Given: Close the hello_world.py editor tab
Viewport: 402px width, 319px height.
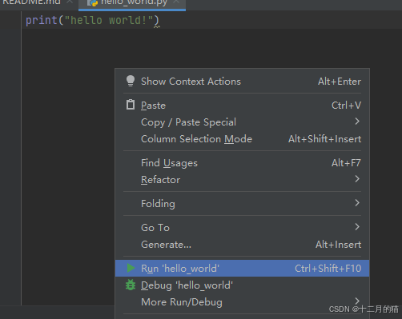Looking at the screenshot, I should (176, 2).
